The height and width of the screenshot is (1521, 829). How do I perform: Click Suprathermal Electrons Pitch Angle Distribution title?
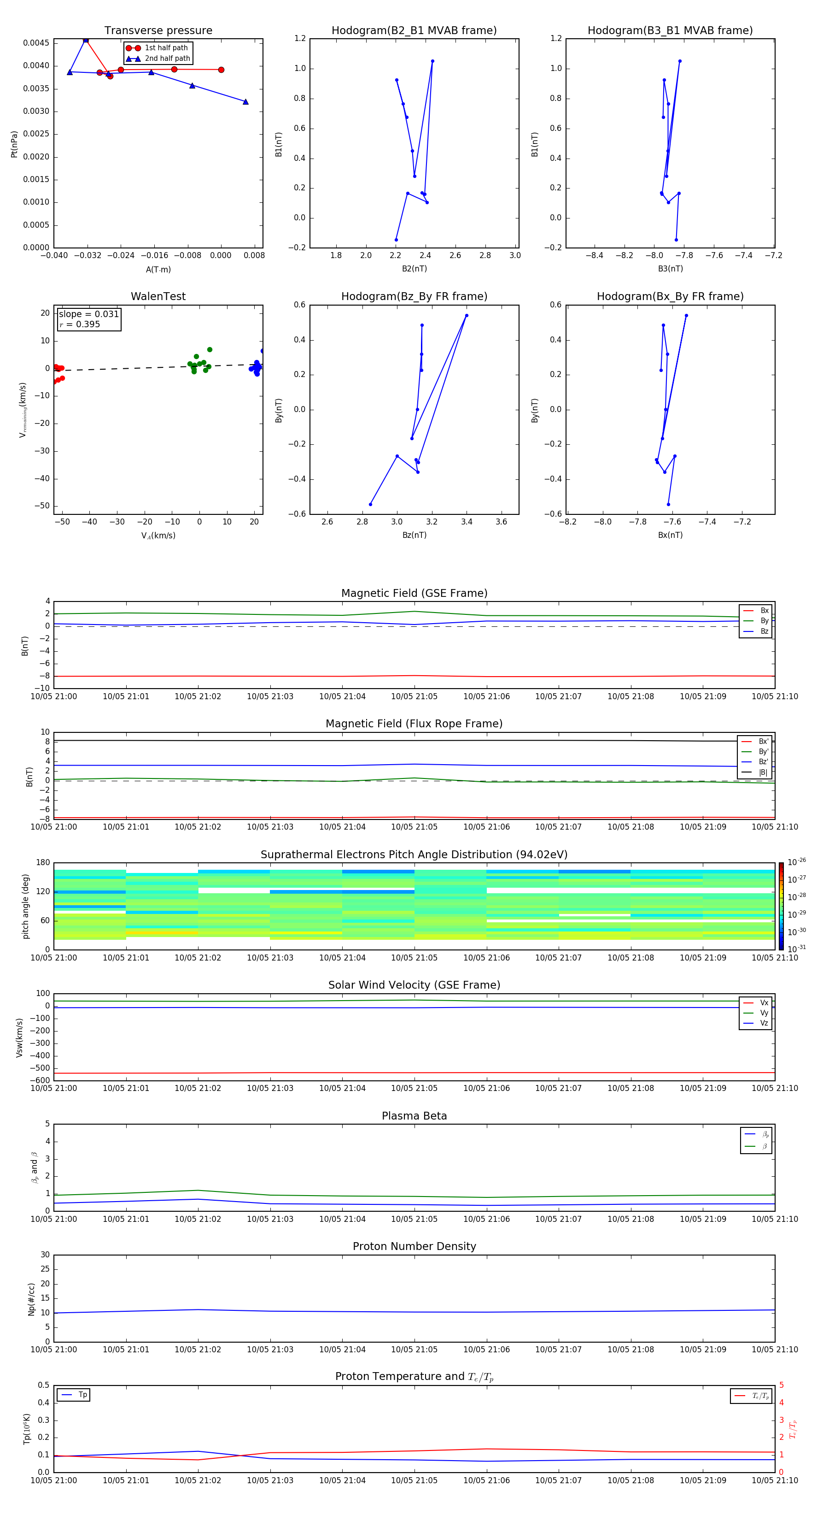(414, 855)
